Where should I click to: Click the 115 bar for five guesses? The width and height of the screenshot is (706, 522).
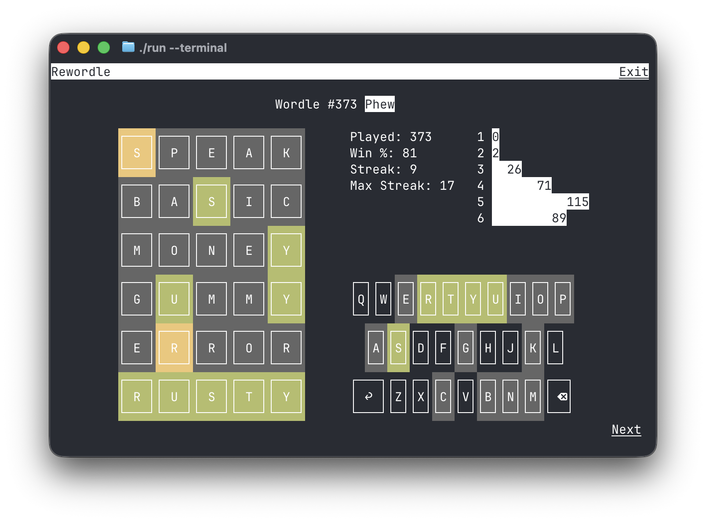(x=540, y=202)
